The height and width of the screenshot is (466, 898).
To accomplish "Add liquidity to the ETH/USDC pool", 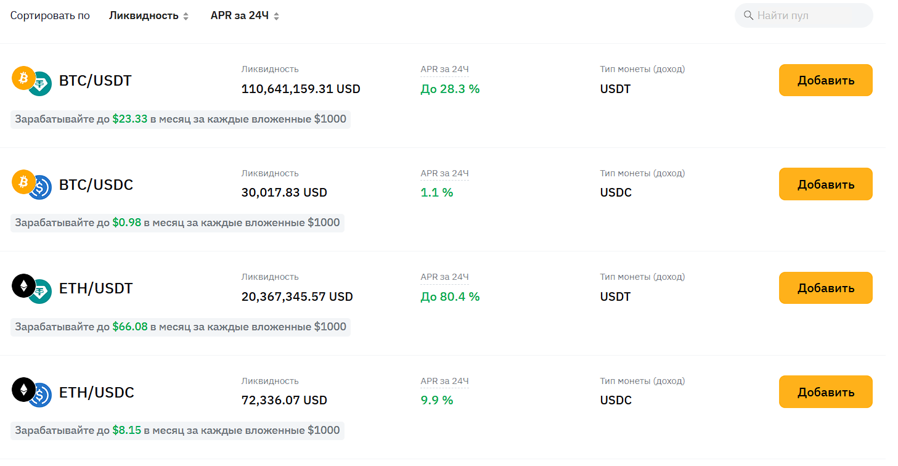I will click(825, 392).
